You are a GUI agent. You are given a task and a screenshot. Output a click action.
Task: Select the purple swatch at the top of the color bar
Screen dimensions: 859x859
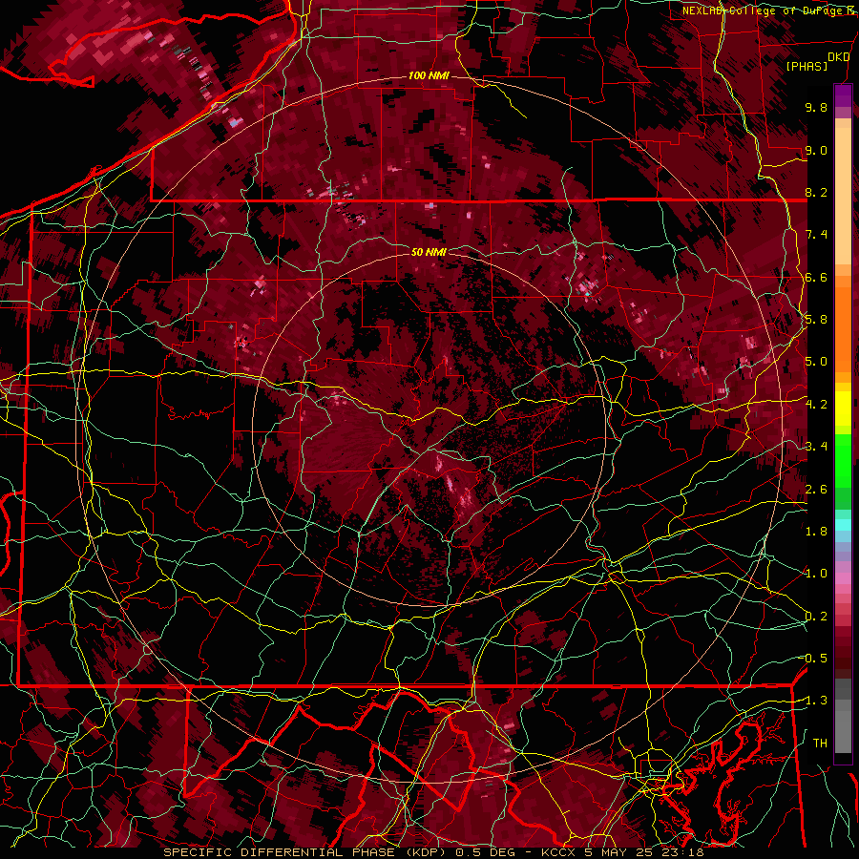843,95
